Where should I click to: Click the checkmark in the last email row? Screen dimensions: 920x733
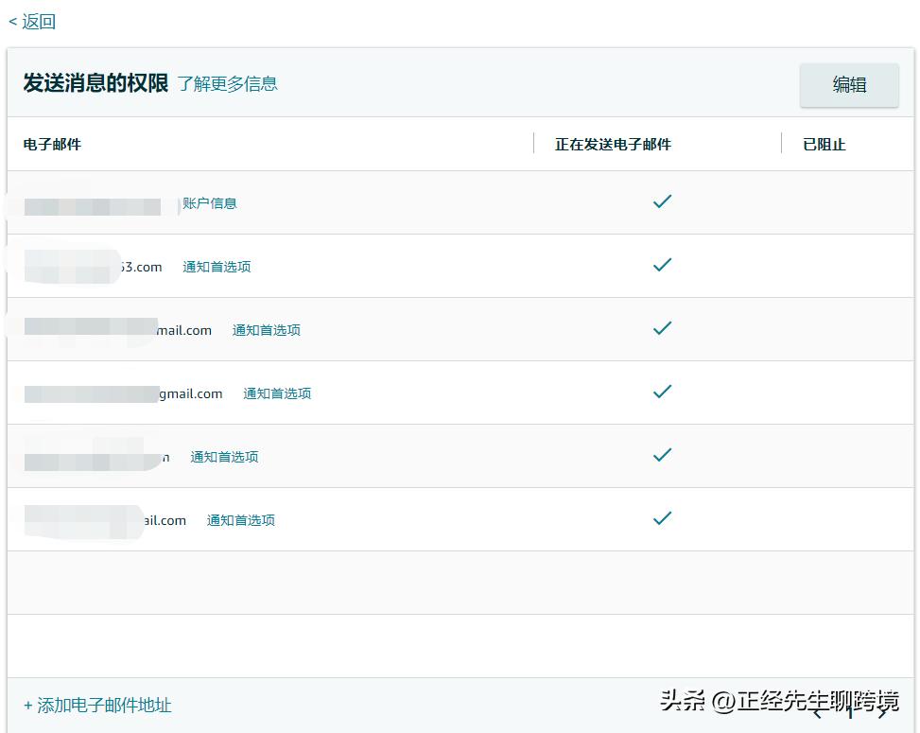(661, 518)
